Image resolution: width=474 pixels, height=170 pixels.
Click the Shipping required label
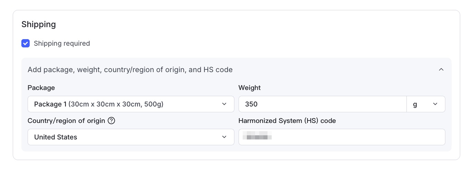62,43
